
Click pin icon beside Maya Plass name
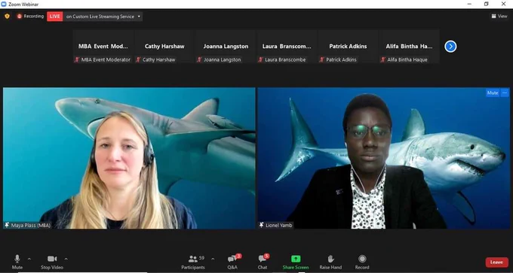click(x=7, y=225)
